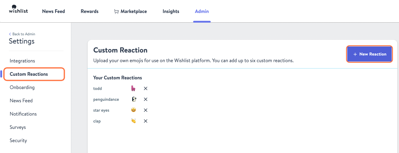Remove the star eyes reaction

pos(146,110)
